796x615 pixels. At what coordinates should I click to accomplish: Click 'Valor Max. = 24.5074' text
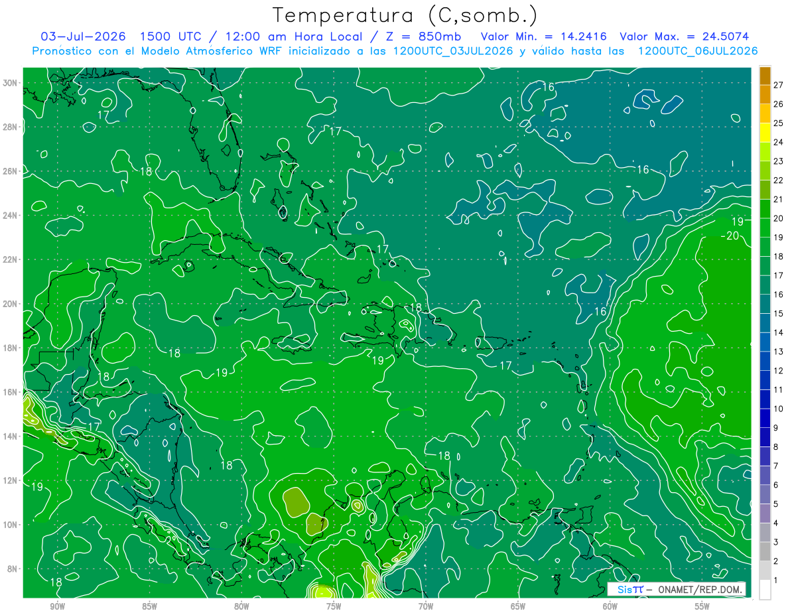pyautogui.click(x=685, y=36)
